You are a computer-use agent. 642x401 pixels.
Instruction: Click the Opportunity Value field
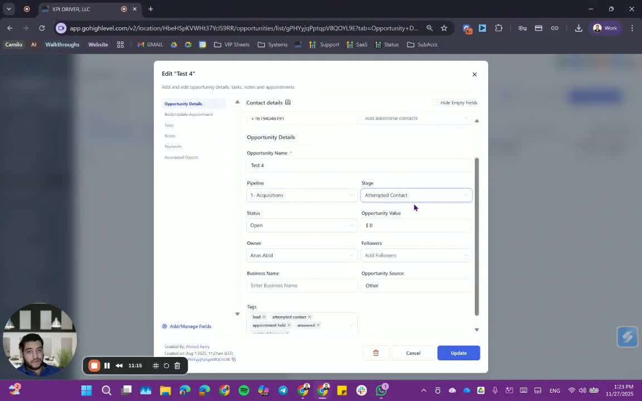(x=416, y=226)
